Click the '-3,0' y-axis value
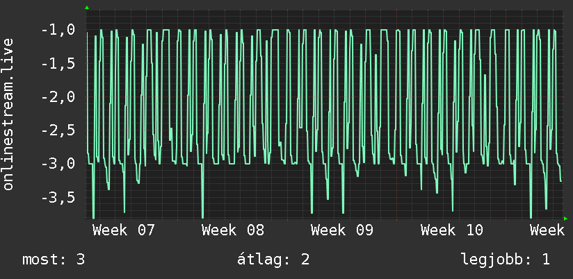573x279 pixels. click(x=58, y=164)
